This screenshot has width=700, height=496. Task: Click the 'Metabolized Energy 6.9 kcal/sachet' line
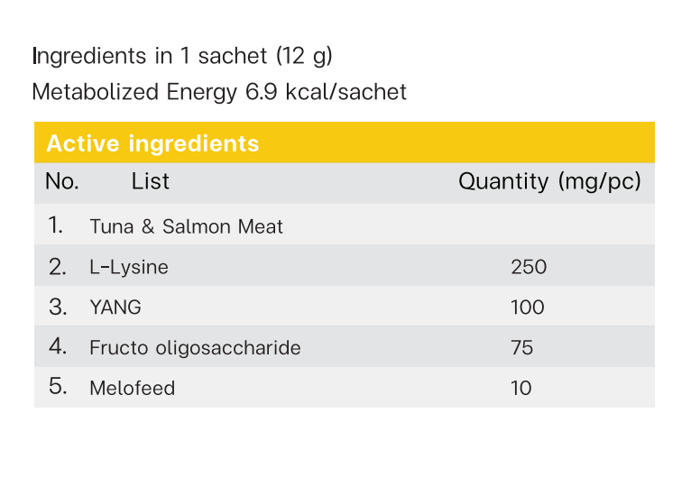click(219, 92)
